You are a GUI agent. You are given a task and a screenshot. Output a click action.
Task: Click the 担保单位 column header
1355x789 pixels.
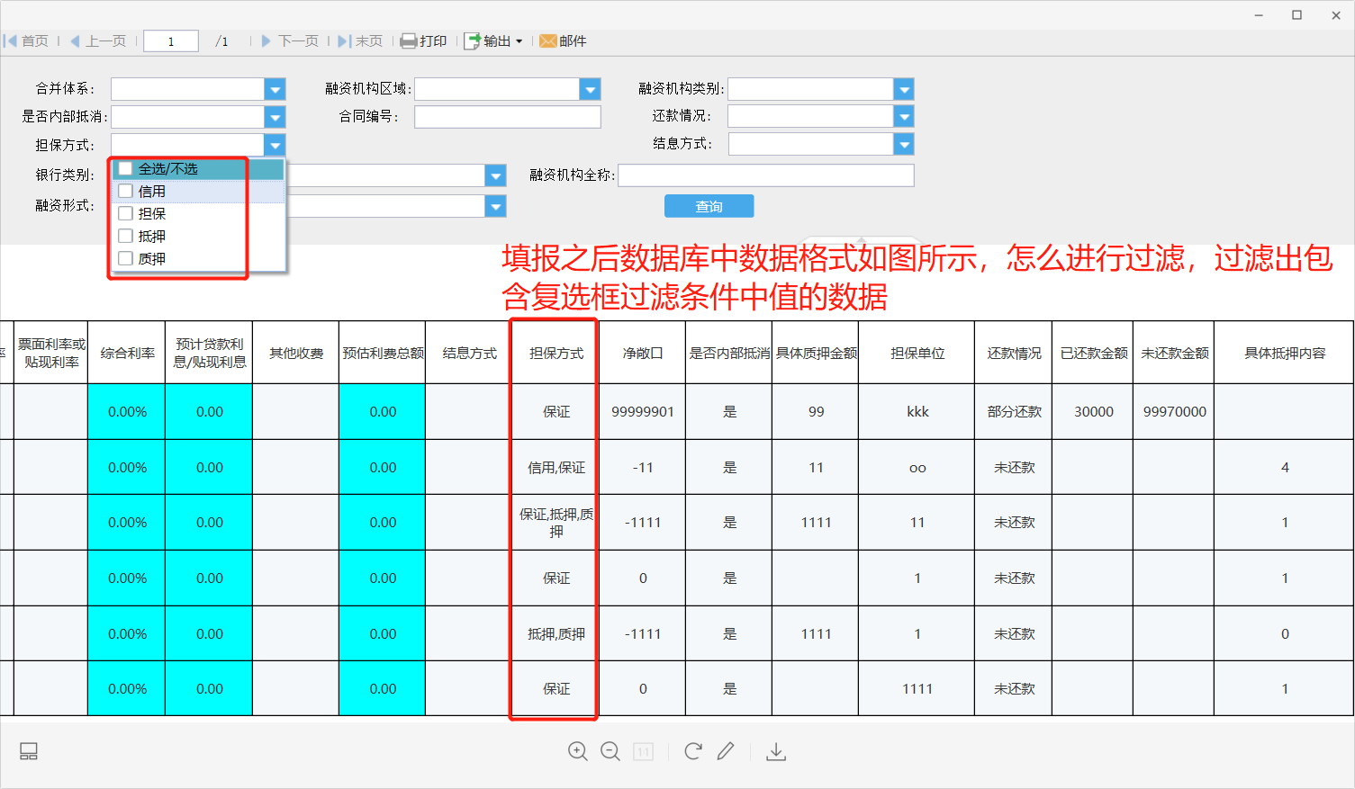click(x=917, y=353)
